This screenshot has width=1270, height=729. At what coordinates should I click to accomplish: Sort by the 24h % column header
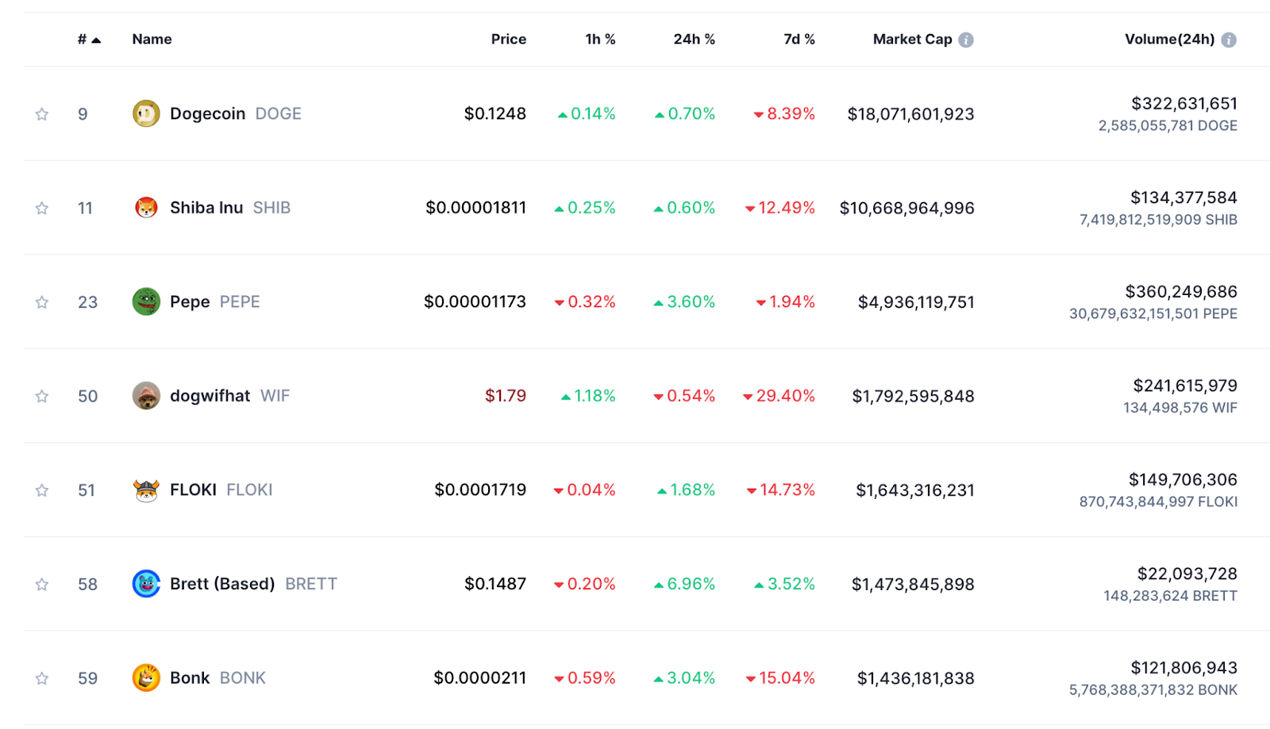[x=695, y=39]
